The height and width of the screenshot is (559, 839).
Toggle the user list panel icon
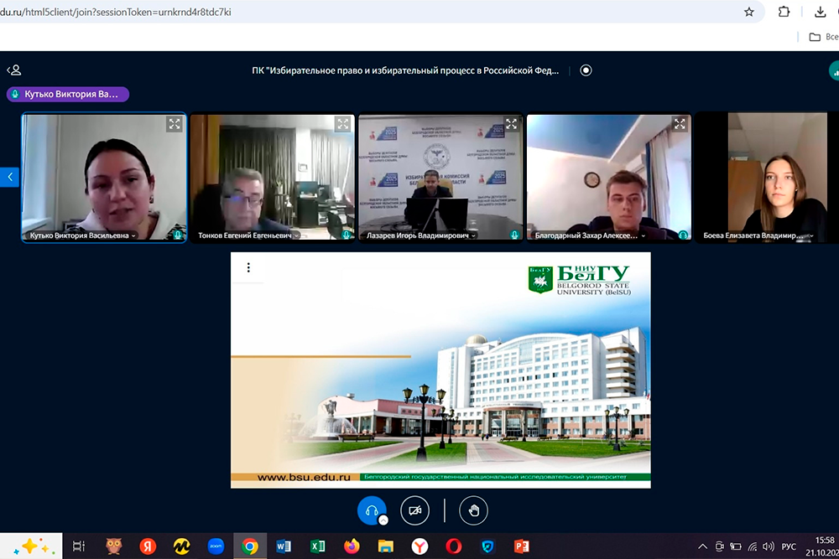[x=14, y=70]
